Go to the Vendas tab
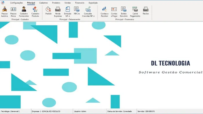 [68, 3]
